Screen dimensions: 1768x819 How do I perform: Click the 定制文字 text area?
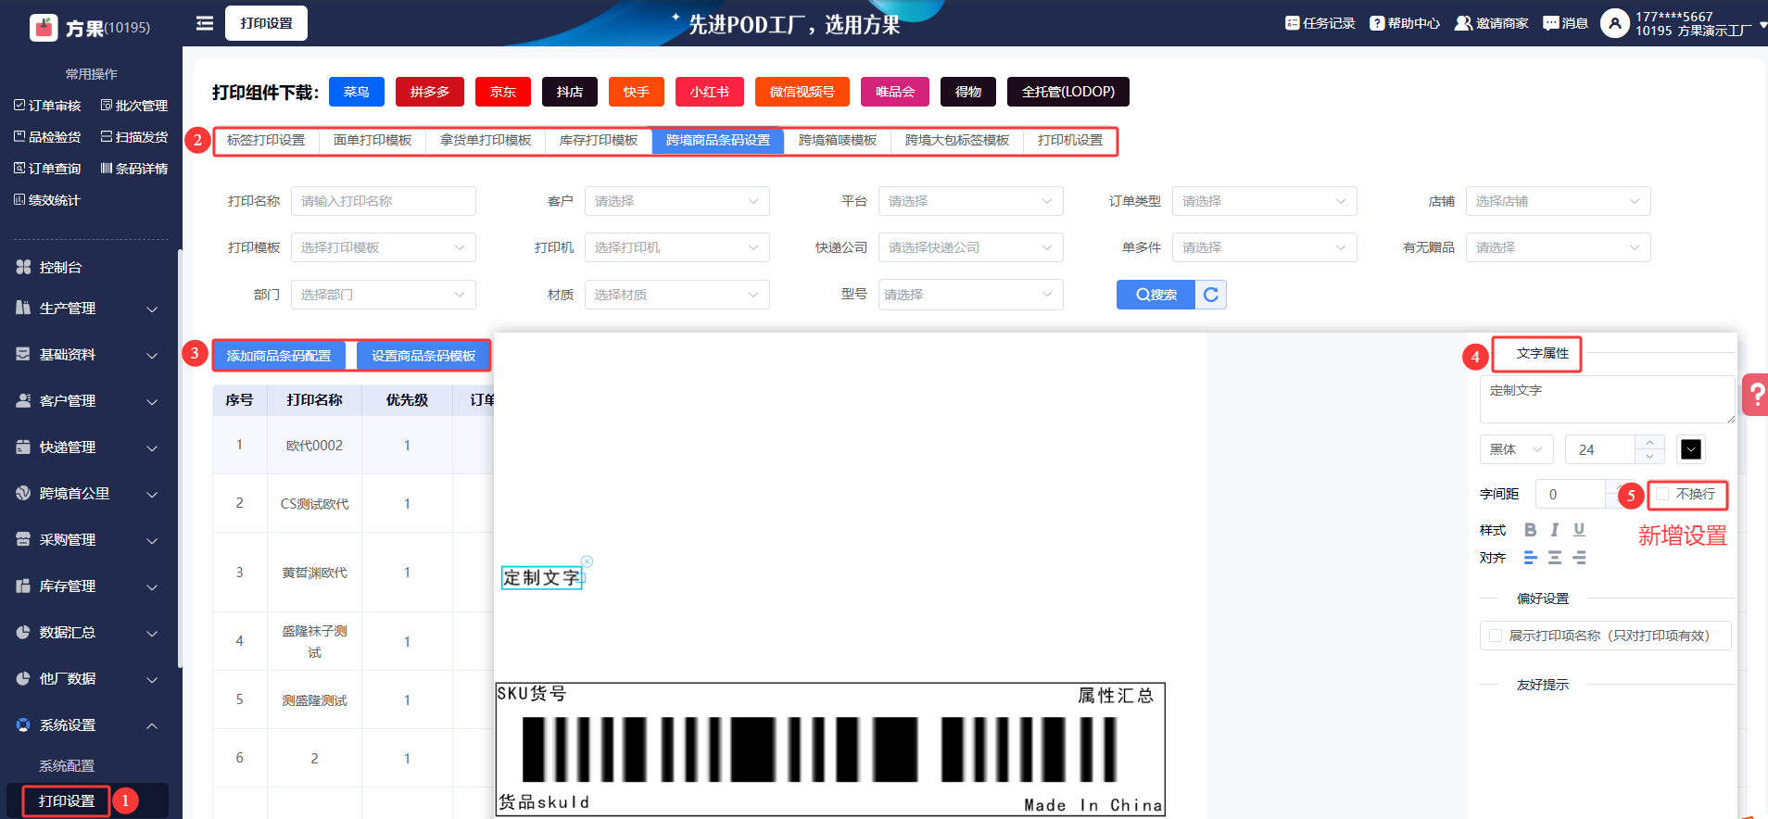pyautogui.click(x=1608, y=399)
